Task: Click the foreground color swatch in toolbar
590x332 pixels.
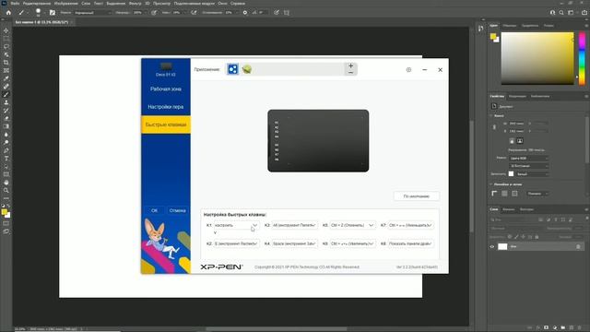Action: [4, 212]
